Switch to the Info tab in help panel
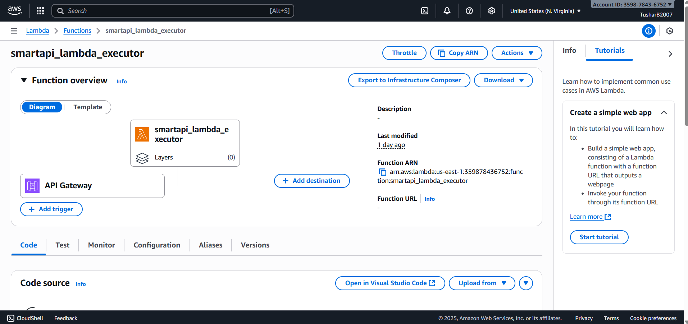Screen dimensions: 688x324 click(x=569, y=51)
